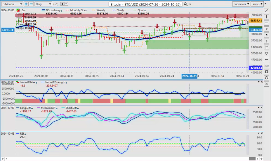The image size is (271, 161).
Task: Click the 63613.31 left price label
Action: [x=7, y=30]
